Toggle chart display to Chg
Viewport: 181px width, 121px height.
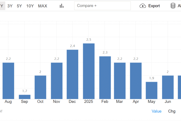coord(172,111)
